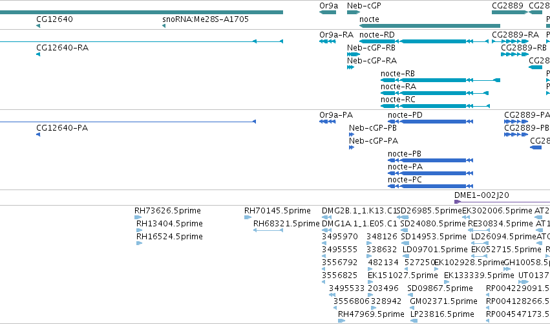
Task: Click the Neb-cGP-RA transcript label
Action: [x=372, y=61]
